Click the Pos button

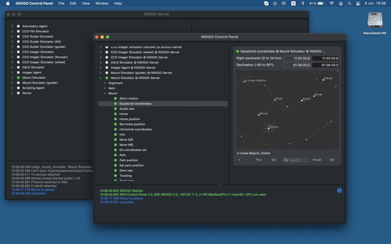(259, 160)
